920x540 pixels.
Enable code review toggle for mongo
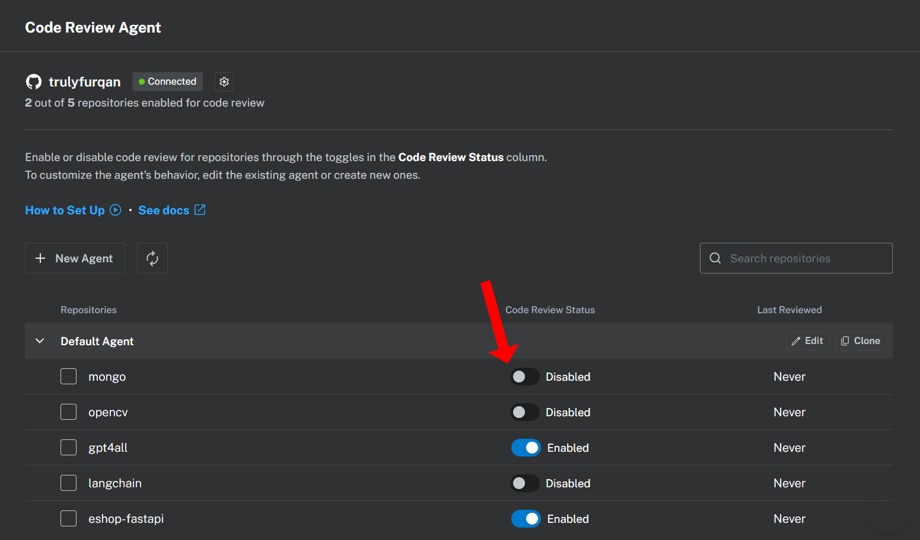pyautogui.click(x=525, y=377)
